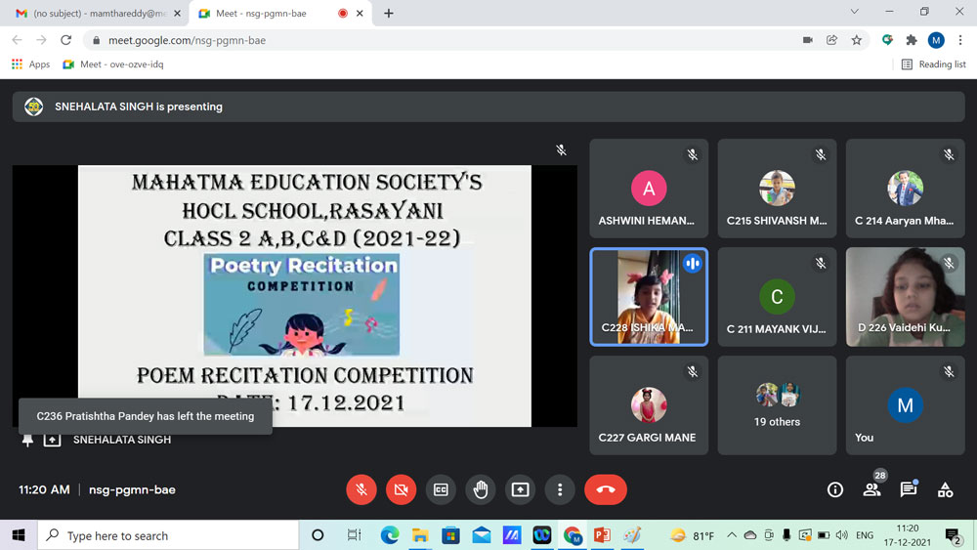Toggle closed captions button

click(441, 489)
